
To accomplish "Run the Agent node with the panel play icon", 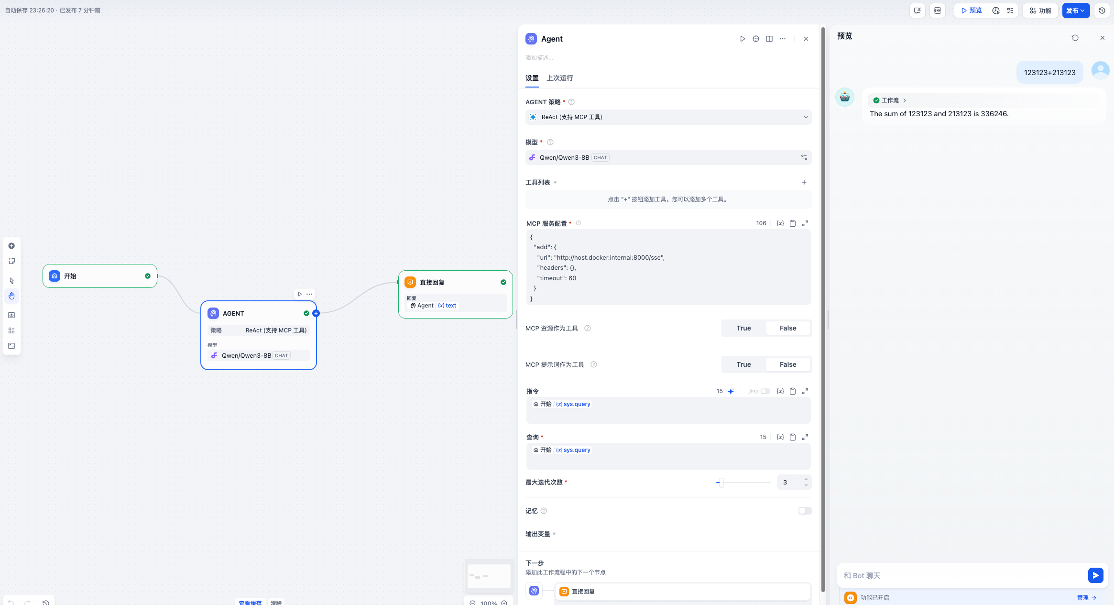I will click(743, 39).
